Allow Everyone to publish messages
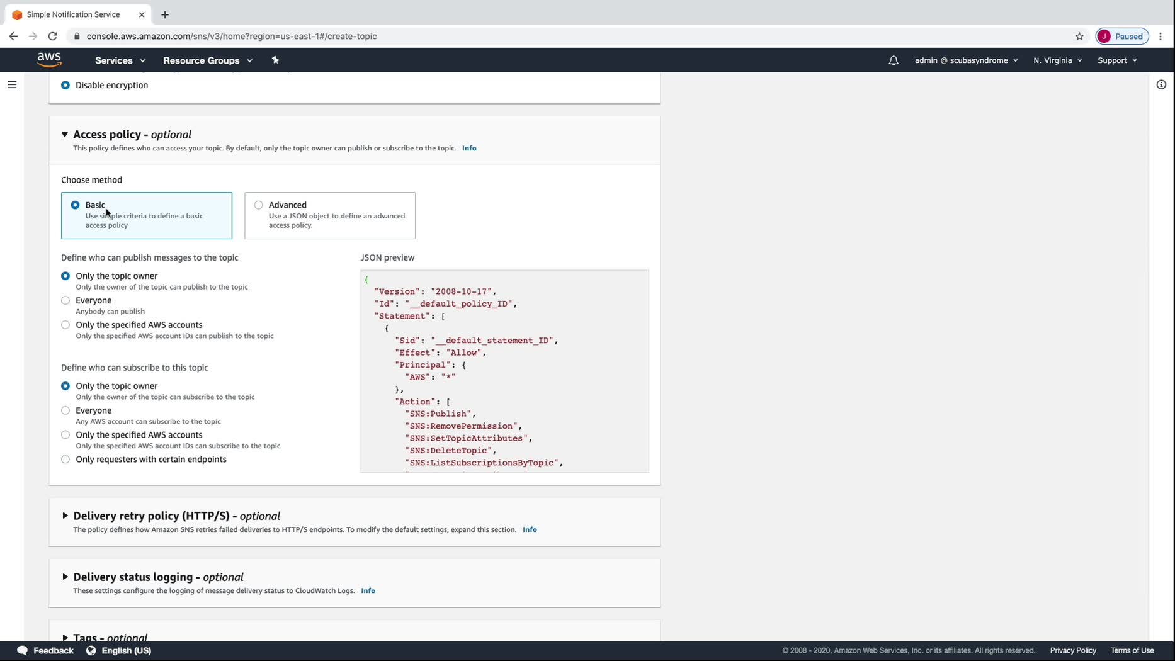Screen dimensions: 1175x661 [65, 300]
